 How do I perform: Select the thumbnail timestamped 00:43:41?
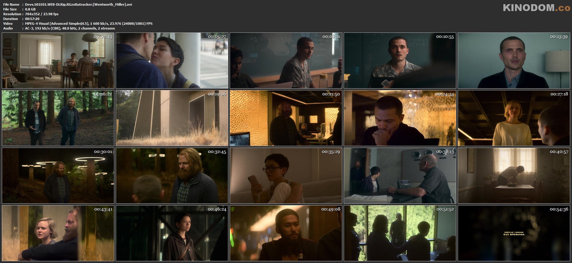58,233
